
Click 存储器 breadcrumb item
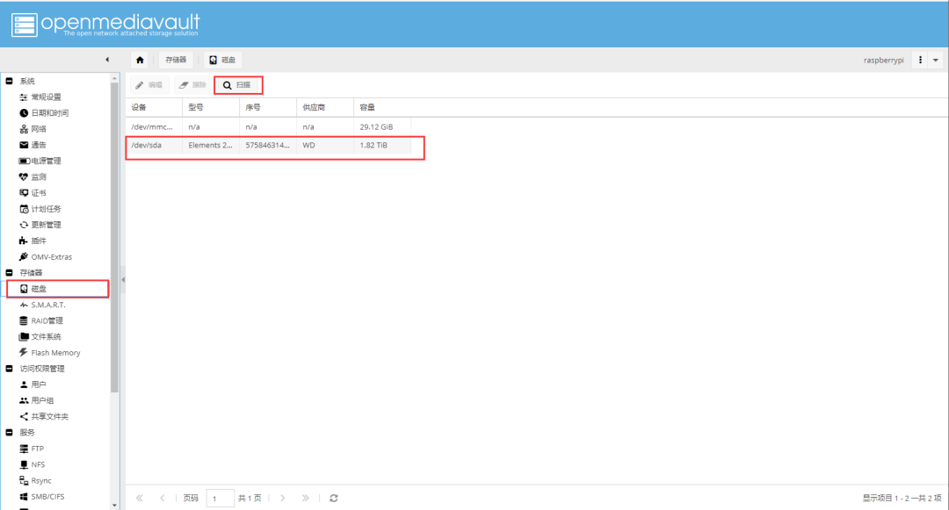(176, 60)
